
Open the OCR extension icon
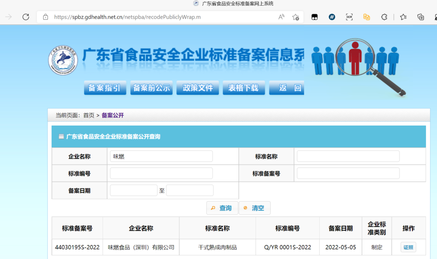click(x=349, y=17)
